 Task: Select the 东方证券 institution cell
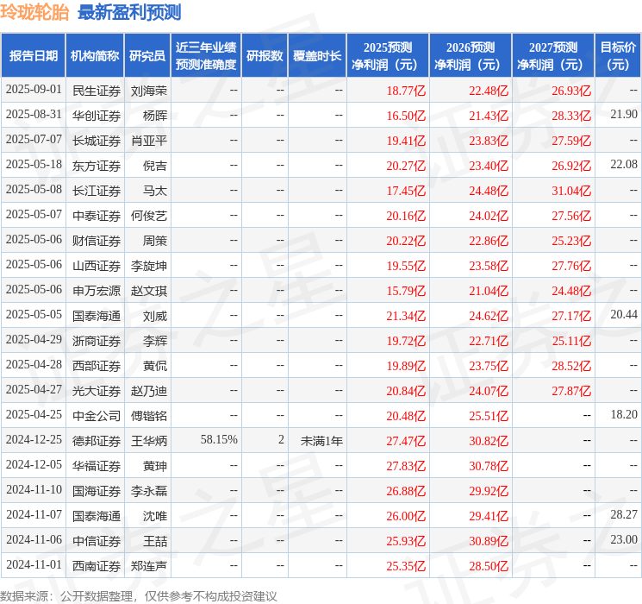point(97,166)
